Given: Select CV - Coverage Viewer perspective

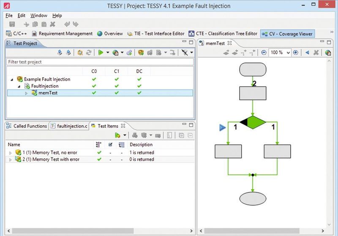Looking at the screenshot, I should pos(287,34).
